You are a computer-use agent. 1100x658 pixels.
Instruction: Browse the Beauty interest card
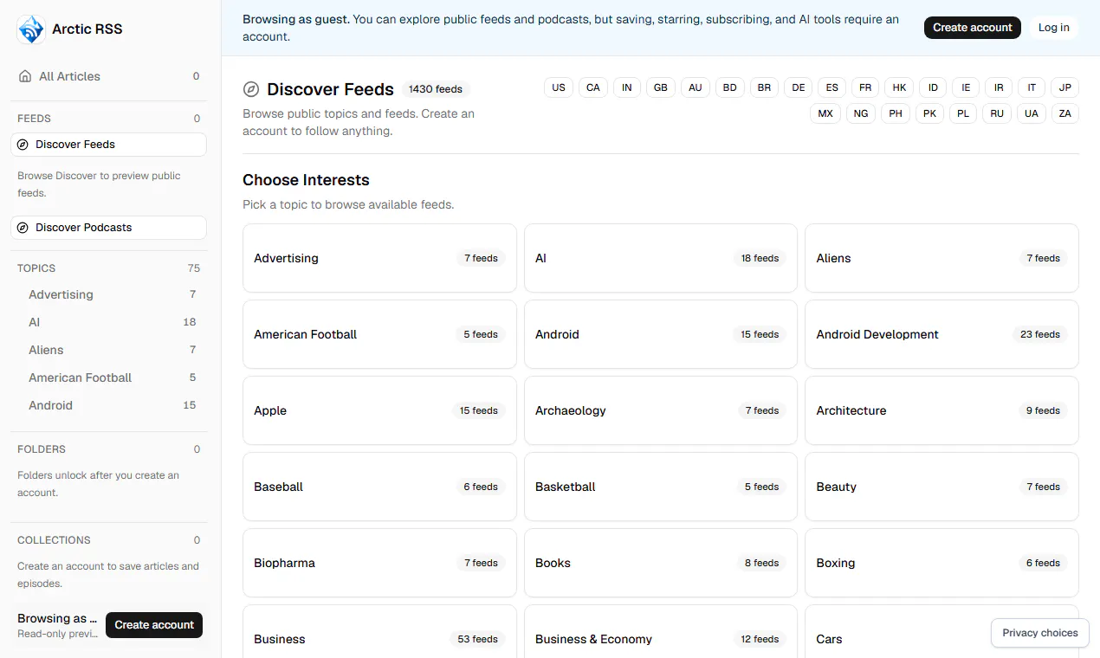pos(941,487)
